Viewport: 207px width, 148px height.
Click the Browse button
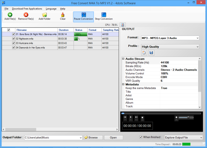tap(93, 138)
